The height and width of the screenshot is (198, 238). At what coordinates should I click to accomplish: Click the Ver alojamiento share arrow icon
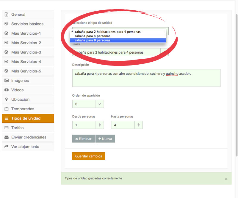click(x=6, y=146)
